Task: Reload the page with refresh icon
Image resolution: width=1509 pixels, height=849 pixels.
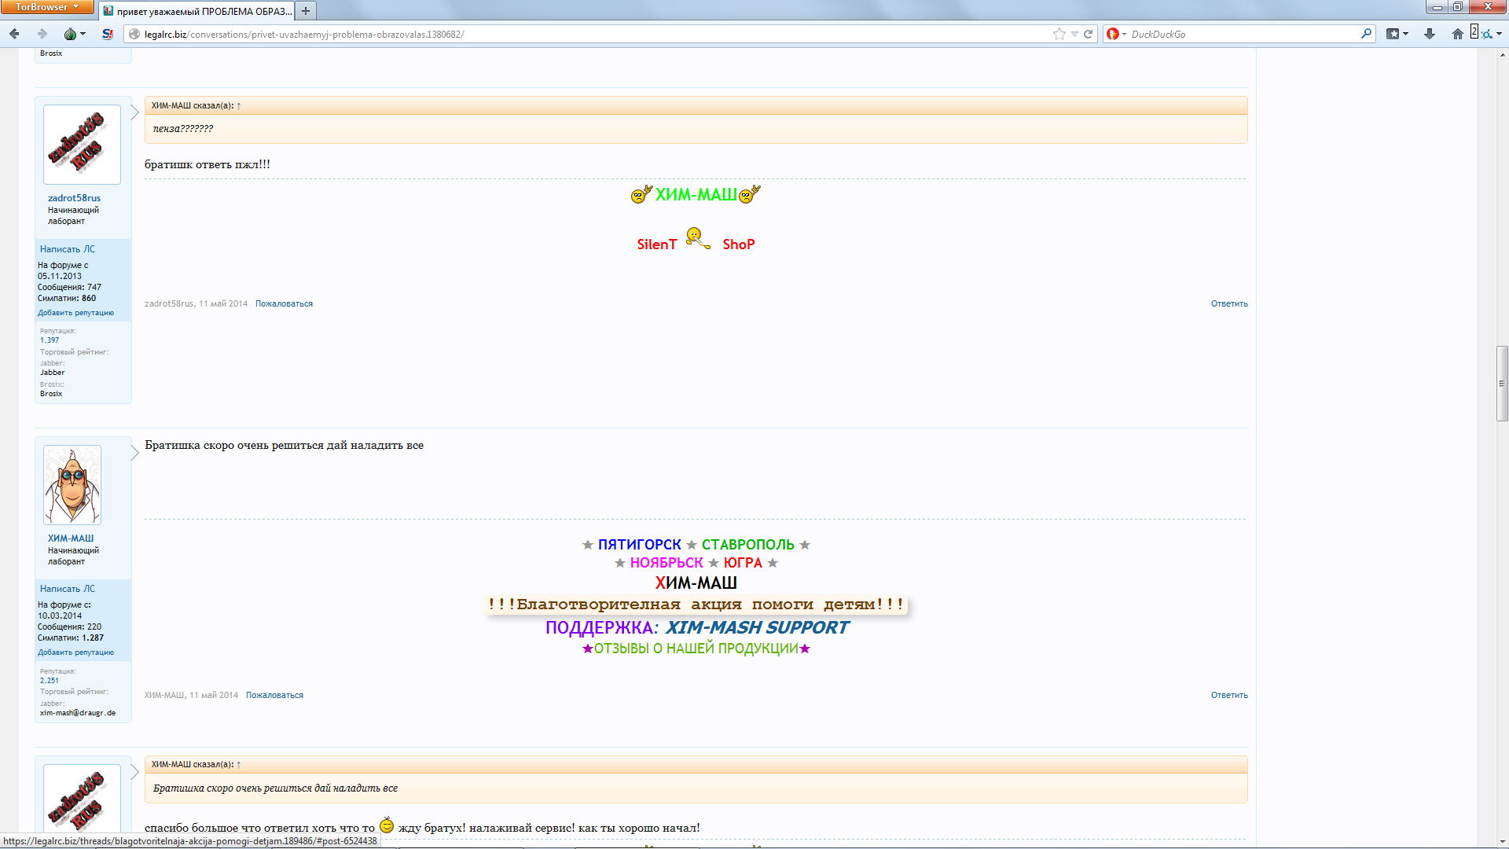Action: (x=1089, y=34)
